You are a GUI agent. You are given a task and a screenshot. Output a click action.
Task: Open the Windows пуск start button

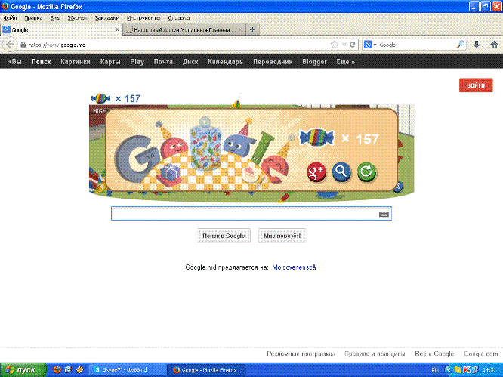click(x=23, y=370)
